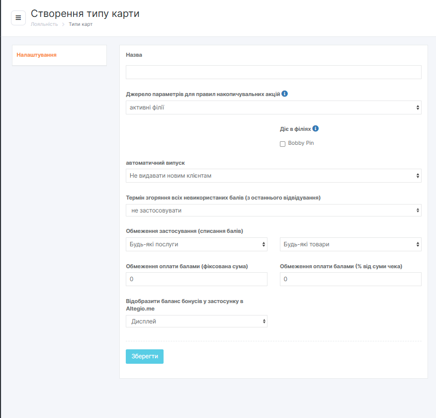Open the 'Дисплей' balance display dropdown
436x418 pixels.
click(196, 321)
